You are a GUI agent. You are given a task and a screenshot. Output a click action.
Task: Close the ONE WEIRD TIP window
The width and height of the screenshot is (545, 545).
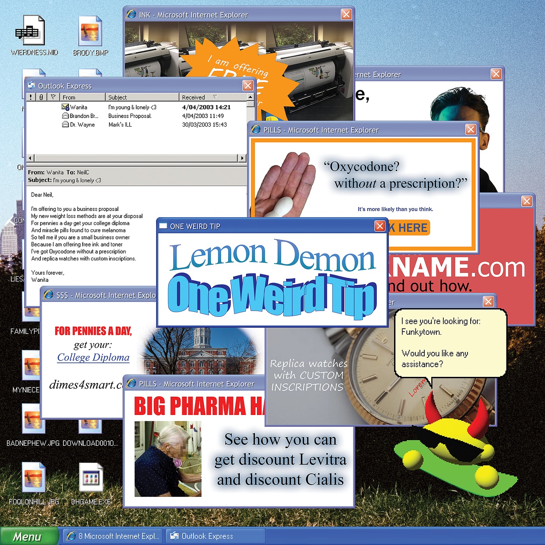tap(380, 226)
